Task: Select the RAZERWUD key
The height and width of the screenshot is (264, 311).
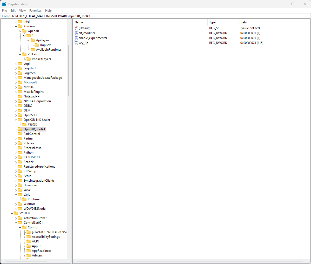Action: click(31, 157)
